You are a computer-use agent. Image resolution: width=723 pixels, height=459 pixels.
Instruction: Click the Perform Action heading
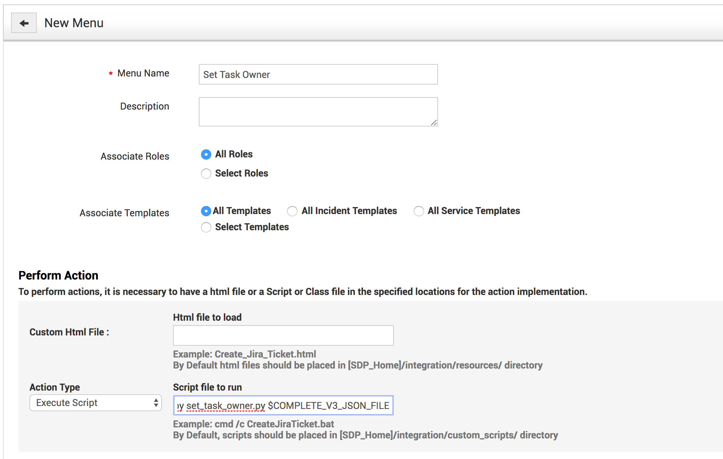point(58,275)
